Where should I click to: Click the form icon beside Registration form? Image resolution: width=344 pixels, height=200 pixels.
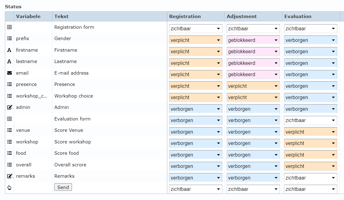(9, 27)
